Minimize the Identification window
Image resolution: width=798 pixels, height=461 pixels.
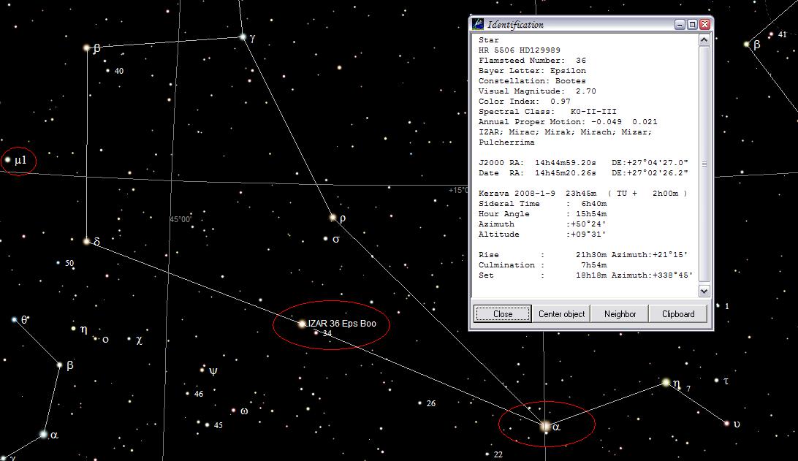click(680, 24)
